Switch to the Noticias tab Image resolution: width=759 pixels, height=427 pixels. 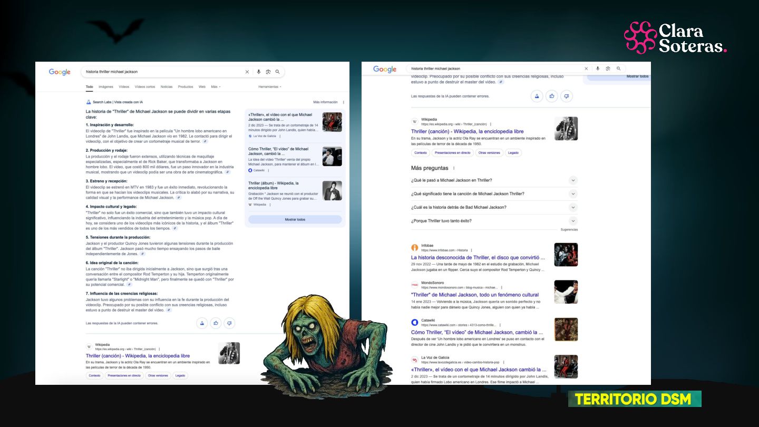[167, 86]
